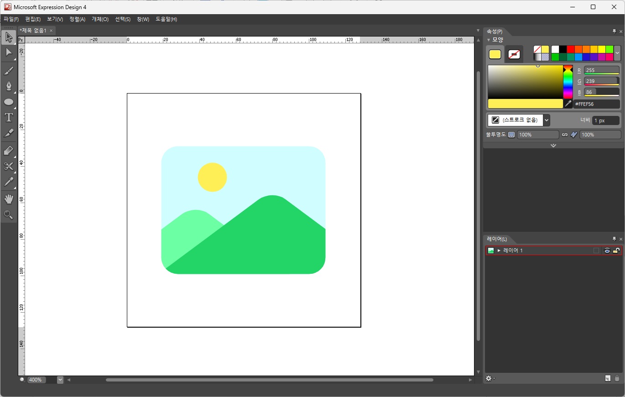Select the Paintbrush tool
The width and height of the screenshot is (625, 397).
click(x=9, y=71)
